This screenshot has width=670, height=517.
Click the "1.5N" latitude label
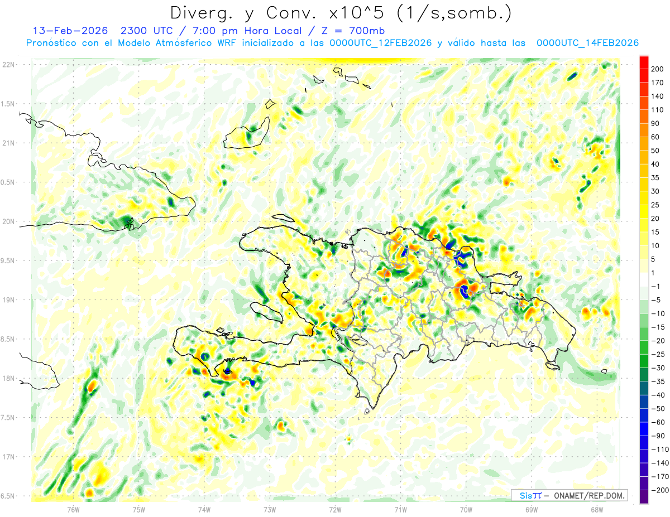8,104
